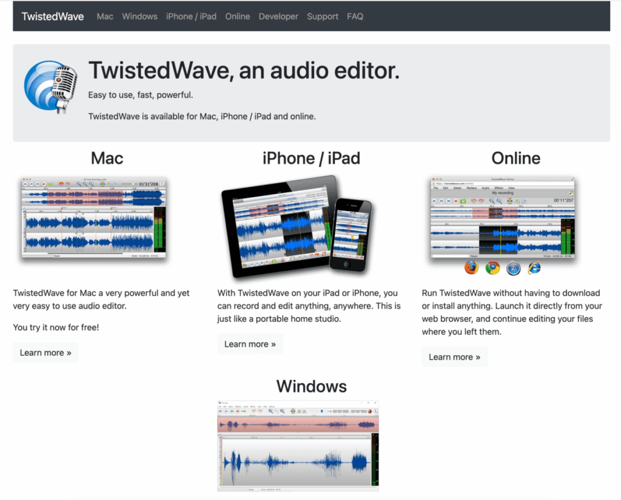
Task: Open the Mac navigation item
Action: [x=105, y=16]
